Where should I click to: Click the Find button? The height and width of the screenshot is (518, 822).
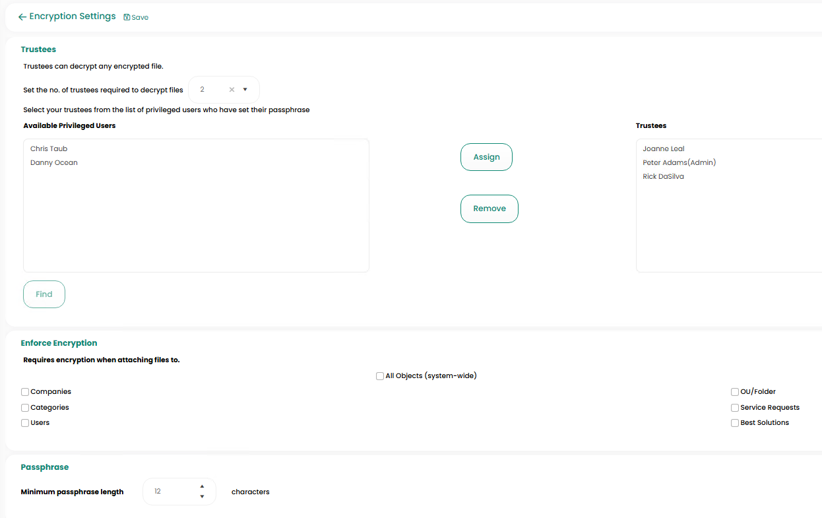point(44,294)
